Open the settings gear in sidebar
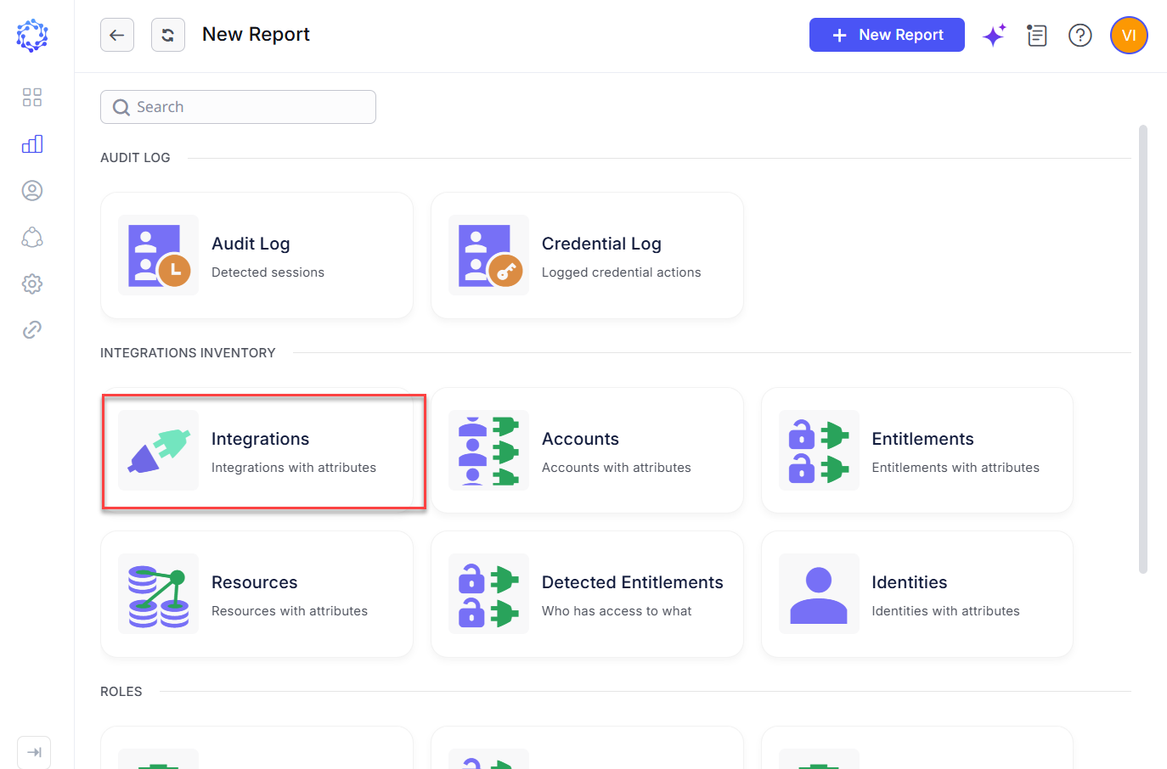The width and height of the screenshot is (1167, 769). pos(32,283)
